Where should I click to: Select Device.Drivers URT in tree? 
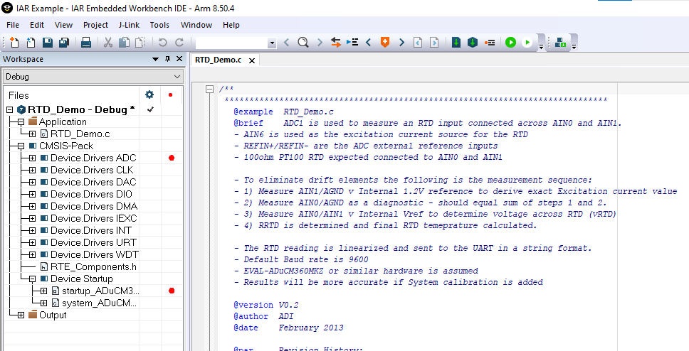(93, 242)
